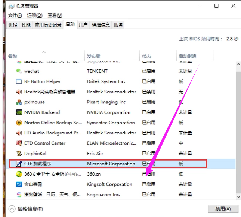Click the 金山毒霸 startup icon
The image size is (241, 217).
pos(19,184)
